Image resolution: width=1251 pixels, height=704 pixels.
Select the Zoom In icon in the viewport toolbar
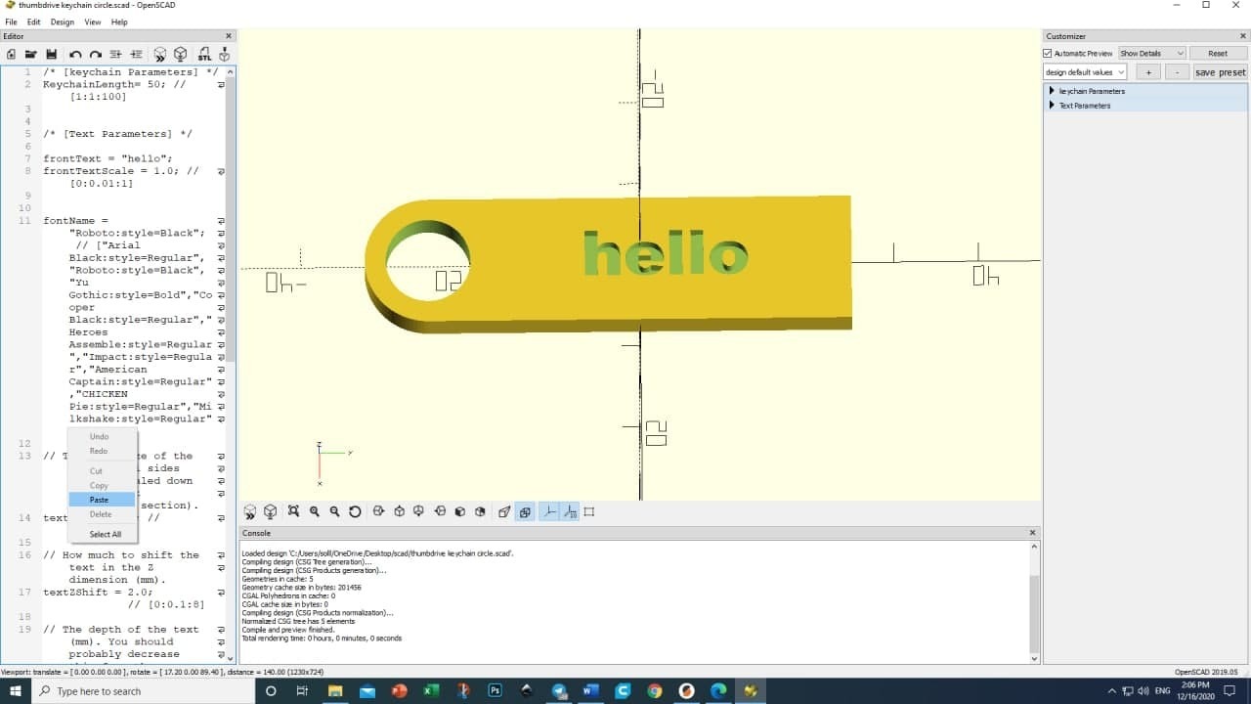[x=315, y=511]
